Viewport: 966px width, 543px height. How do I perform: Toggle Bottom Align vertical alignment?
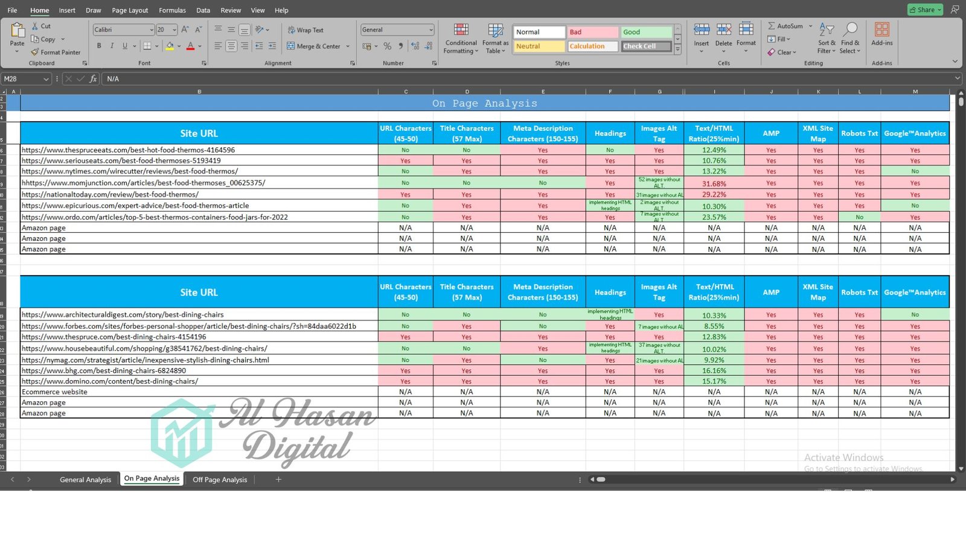pos(245,30)
